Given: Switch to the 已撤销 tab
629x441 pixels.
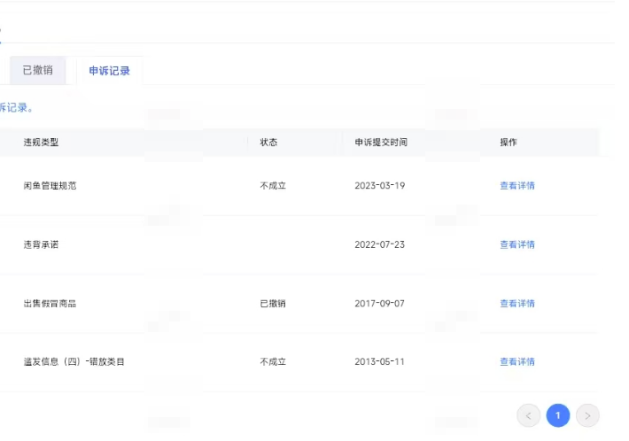Looking at the screenshot, I should pos(37,70).
